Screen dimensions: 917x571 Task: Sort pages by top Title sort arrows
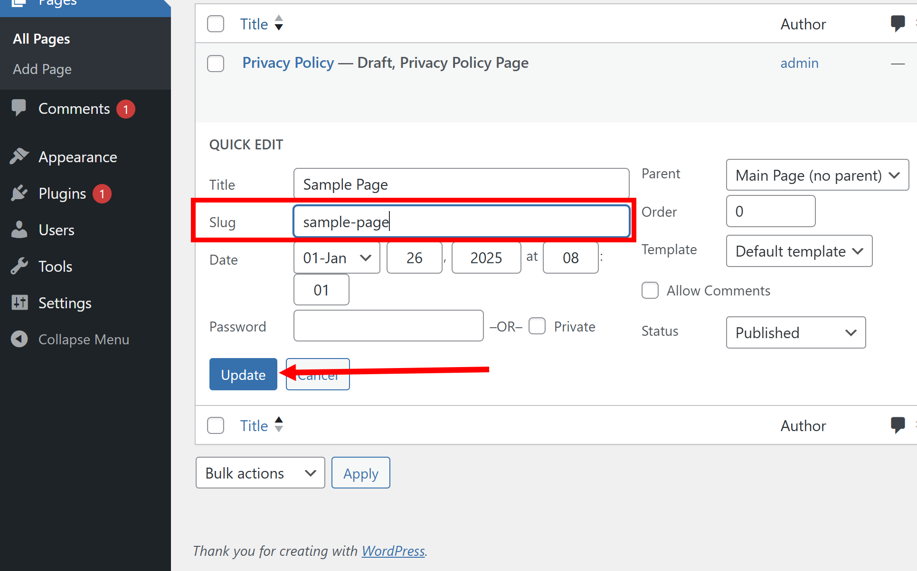(x=279, y=23)
